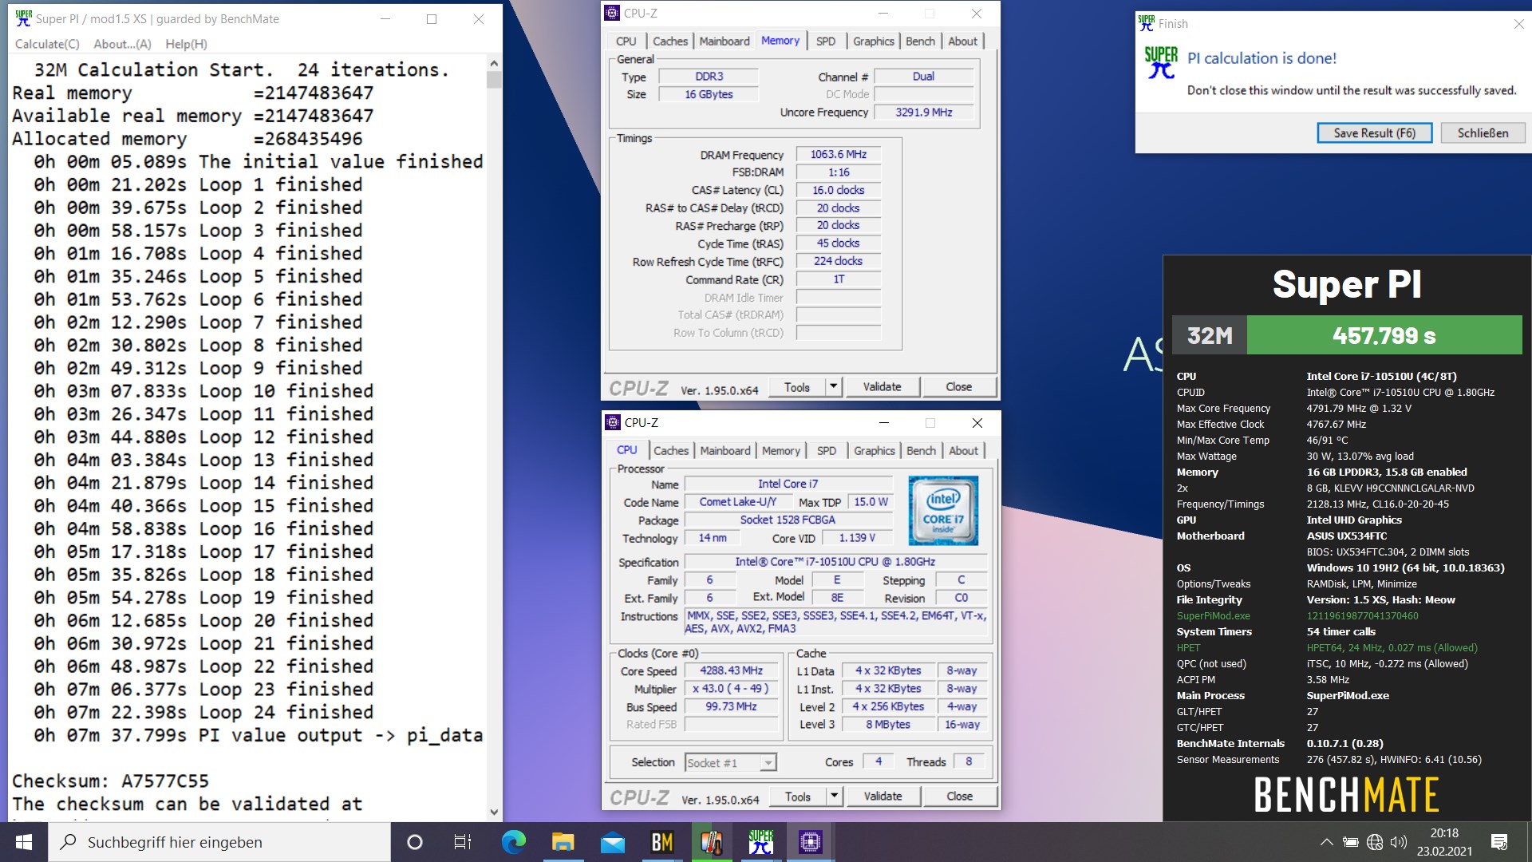This screenshot has width=1532, height=862.
Task: Open Help(H) menu in Super PI
Action: pyautogui.click(x=186, y=44)
